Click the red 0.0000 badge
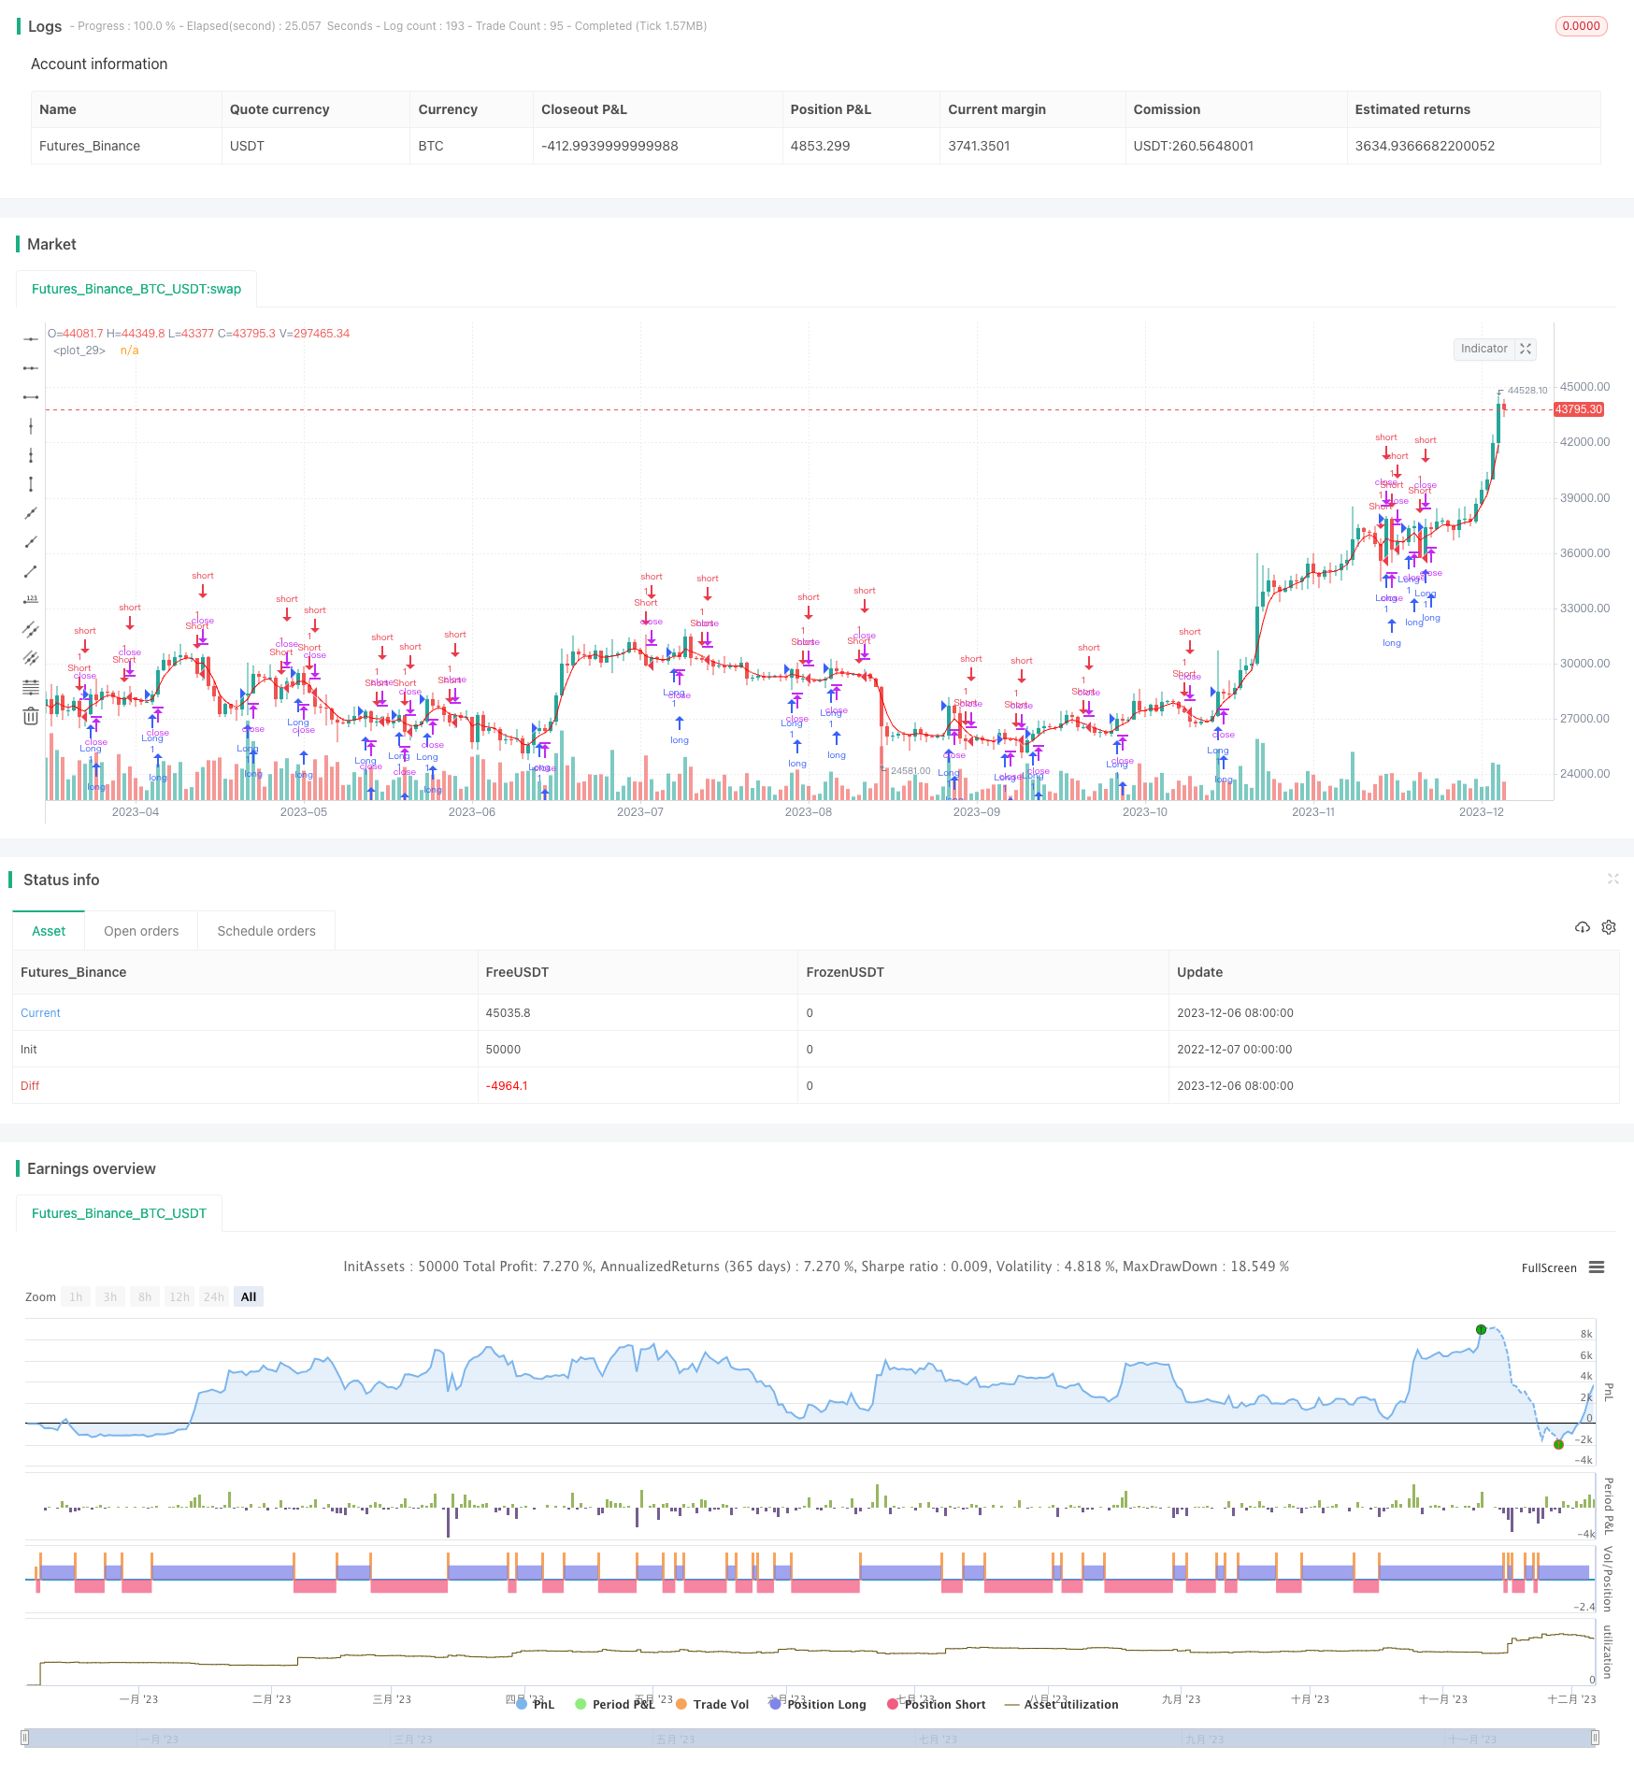The height and width of the screenshot is (1775, 1634). coord(1582,26)
